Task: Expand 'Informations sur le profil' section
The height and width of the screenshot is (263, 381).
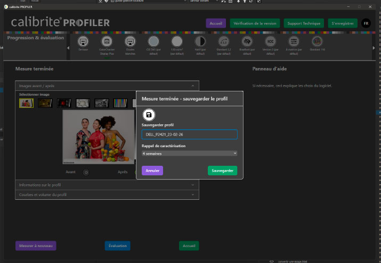Action: 107,185
